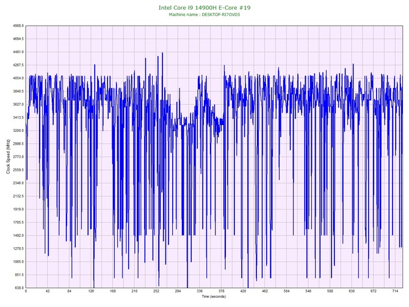The image size is (409, 307).
Task: Click the 'Time (seconds)' axis label
Action: click(214, 297)
